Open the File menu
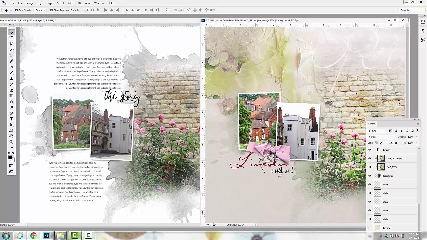The width and height of the screenshot is (427, 240). tap(12, 3)
